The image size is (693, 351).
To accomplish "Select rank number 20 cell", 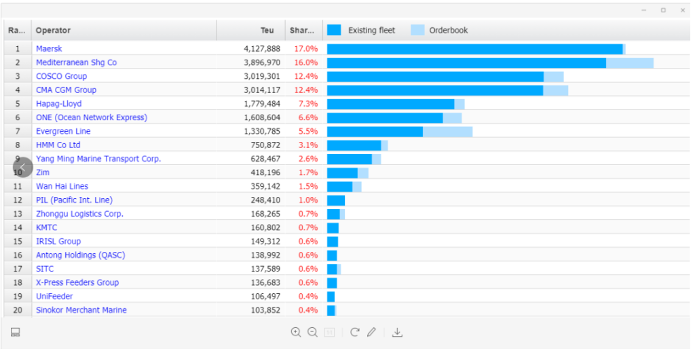I will click(x=18, y=310).
